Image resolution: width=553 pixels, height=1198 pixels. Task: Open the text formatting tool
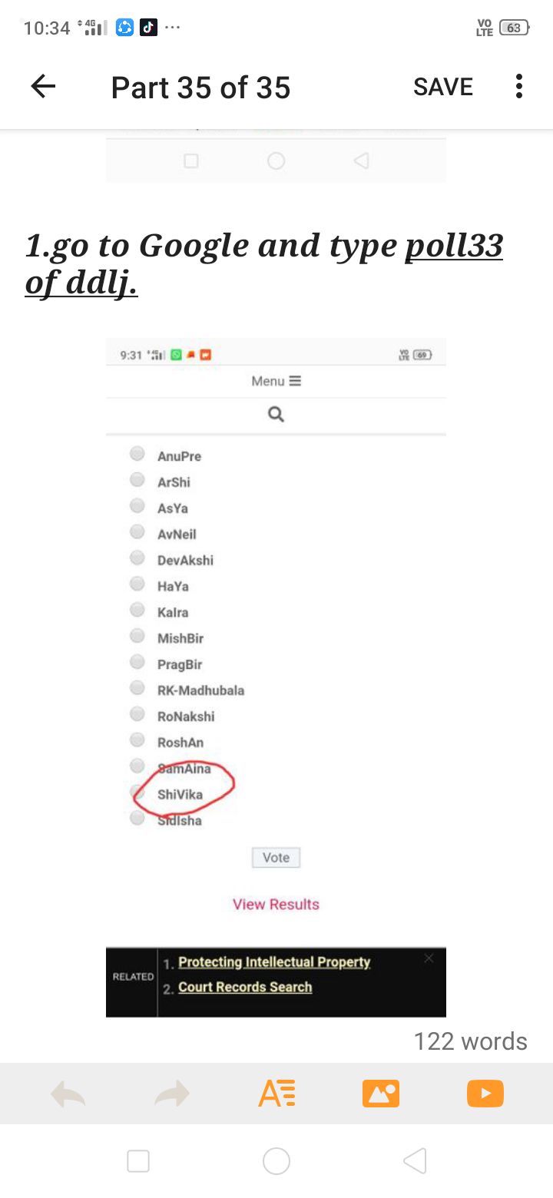click(276, 1094)
